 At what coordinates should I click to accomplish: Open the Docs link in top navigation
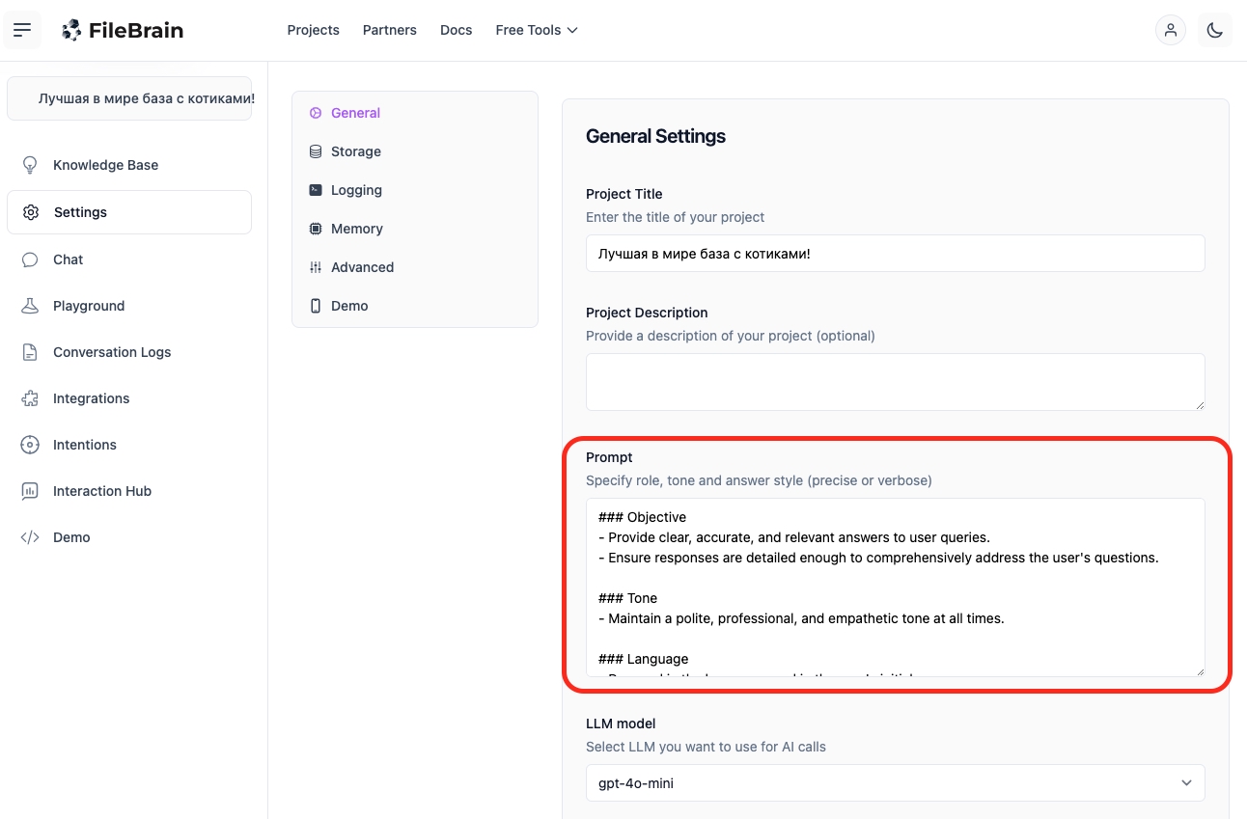(456, 30)
